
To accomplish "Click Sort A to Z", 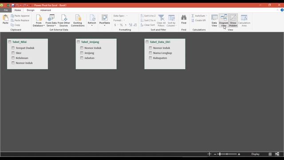I will tap(148, 16).
